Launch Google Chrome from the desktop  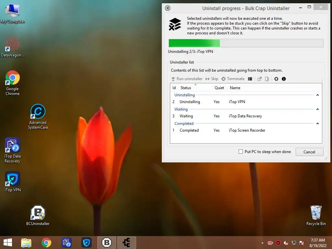click(13, 83)
